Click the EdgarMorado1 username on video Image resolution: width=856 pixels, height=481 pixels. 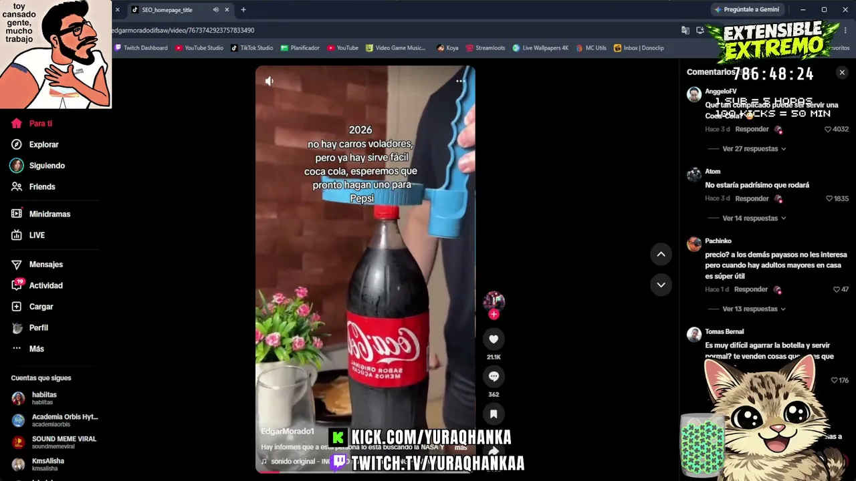pos(288,432)
